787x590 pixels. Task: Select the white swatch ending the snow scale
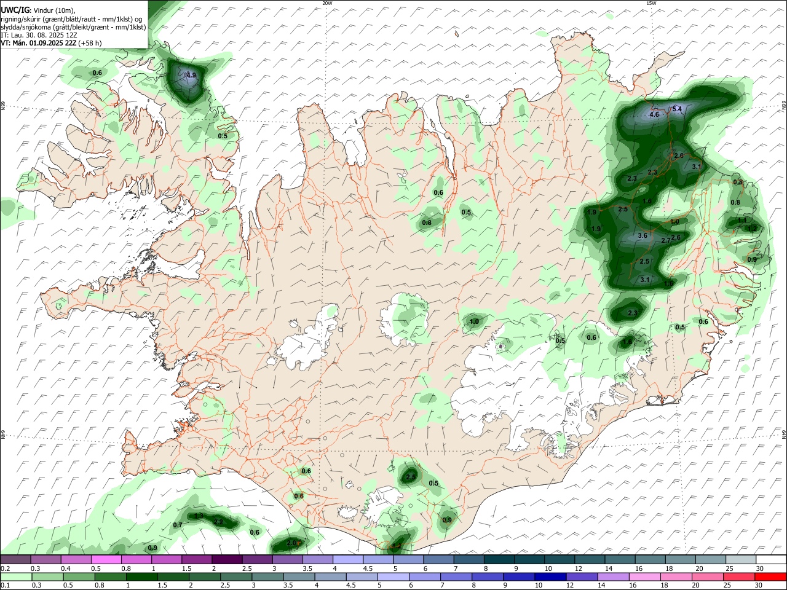[770, 560]
